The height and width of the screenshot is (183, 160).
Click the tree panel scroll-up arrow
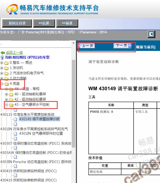tap(73, 43)
